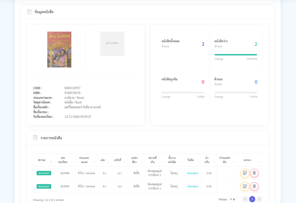The image size is (296, 203).
Task: Click the รายการหนังสือ list icon
Action: tap(36, 138)
